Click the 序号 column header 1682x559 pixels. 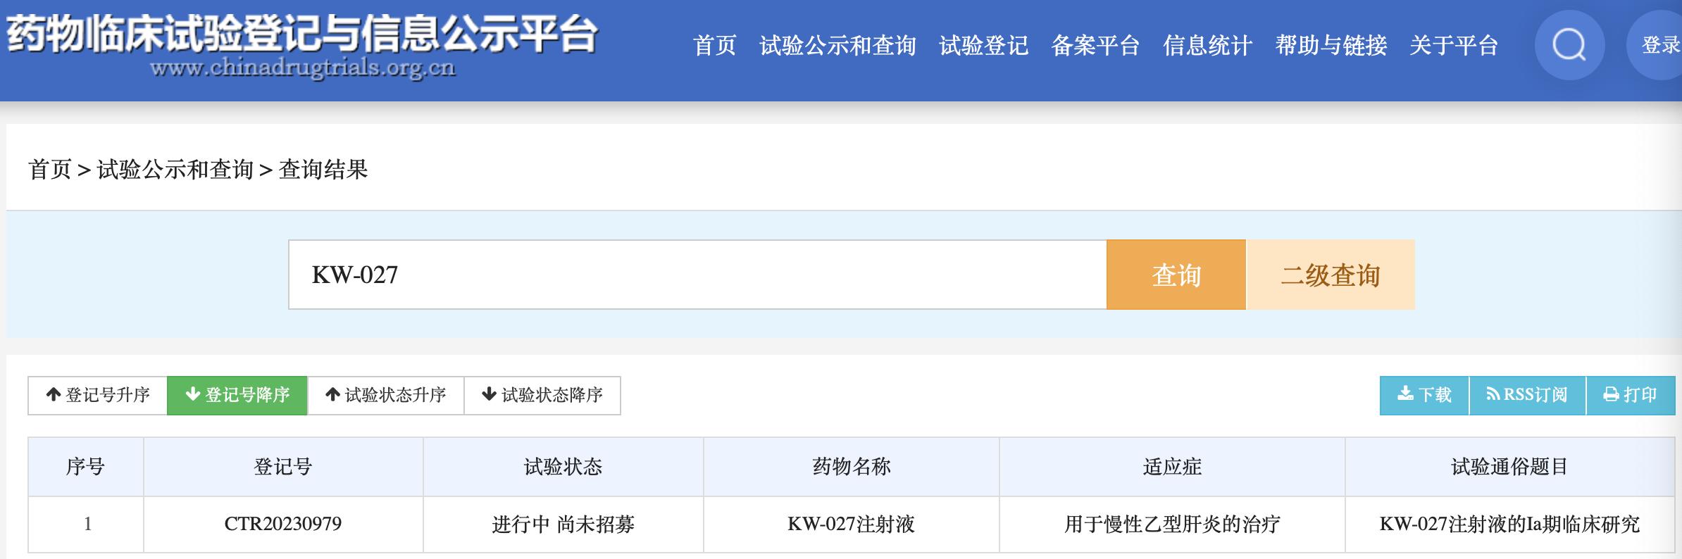pyautogui.click(x=86, y=467)
